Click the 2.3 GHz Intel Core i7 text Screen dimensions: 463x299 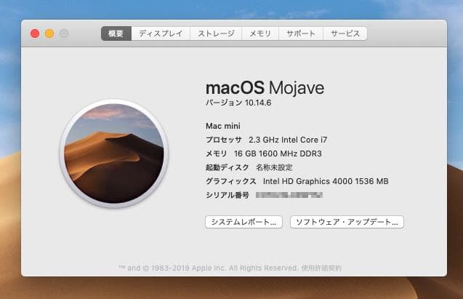288,140
